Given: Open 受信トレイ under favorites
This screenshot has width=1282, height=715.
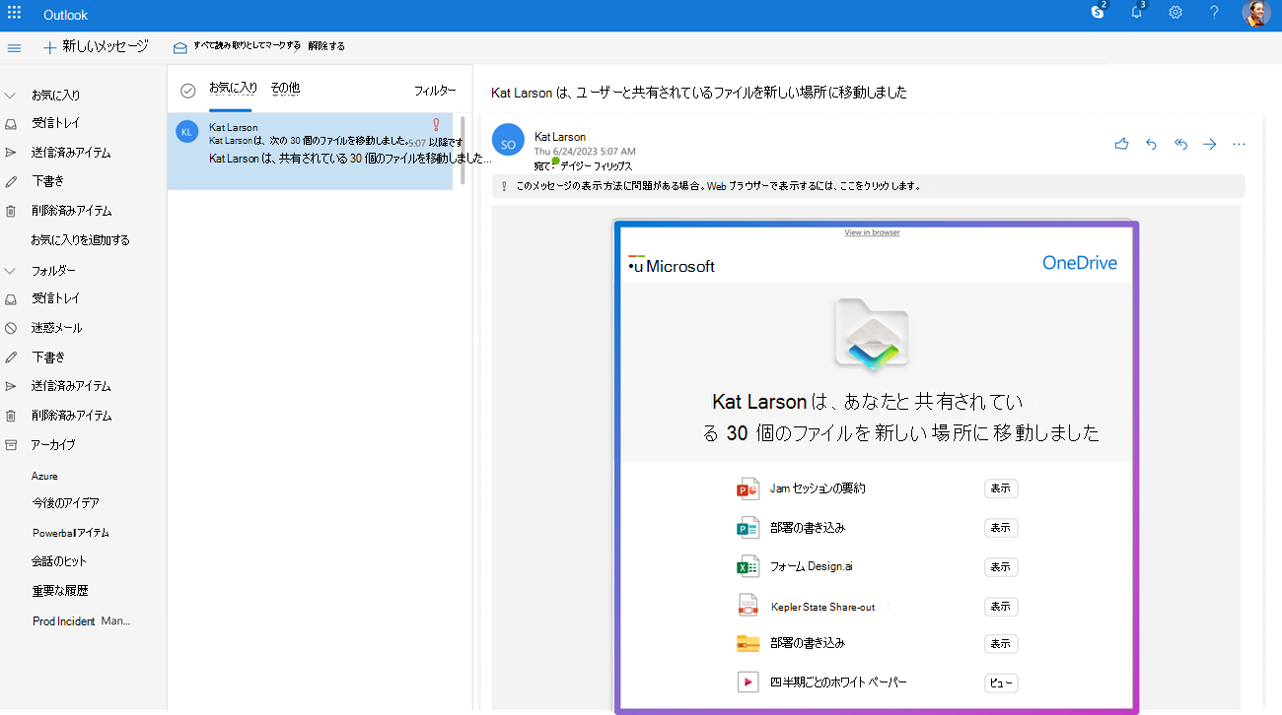Looking at the screenshot, I should pyautogui.click(x=55, y=123).
